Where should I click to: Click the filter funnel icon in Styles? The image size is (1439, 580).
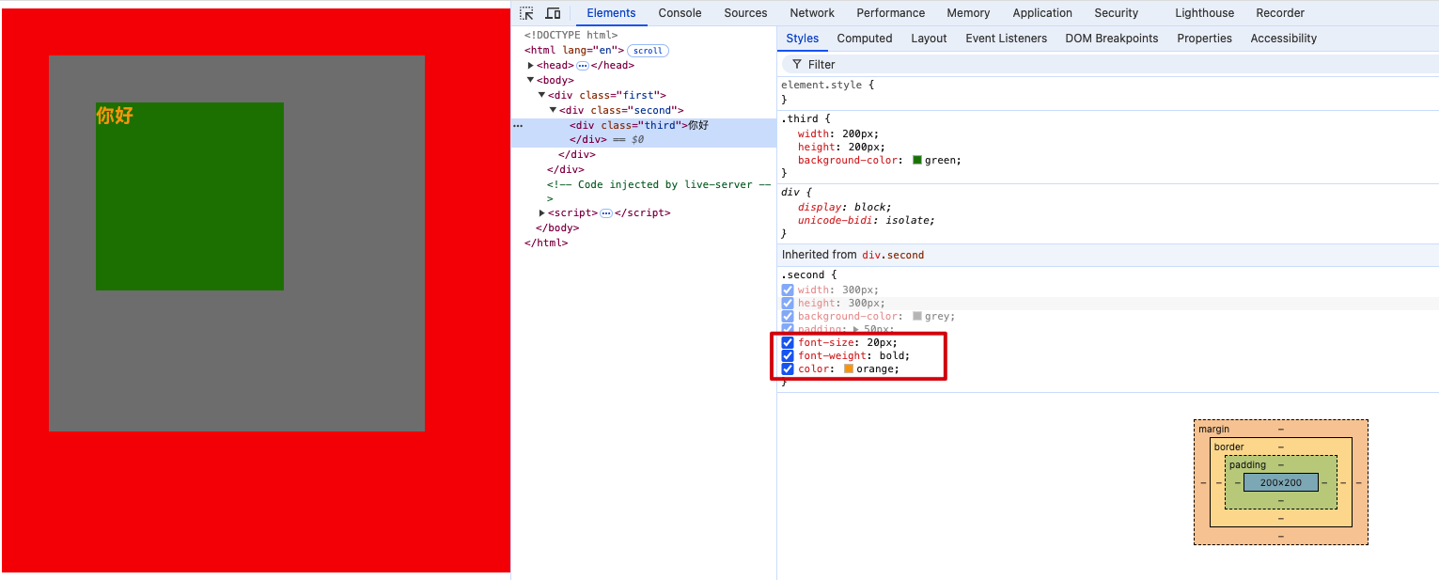[797, 65]
